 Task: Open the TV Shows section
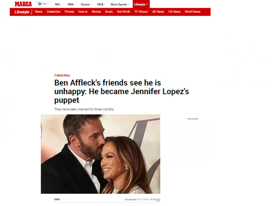point(141,12)
